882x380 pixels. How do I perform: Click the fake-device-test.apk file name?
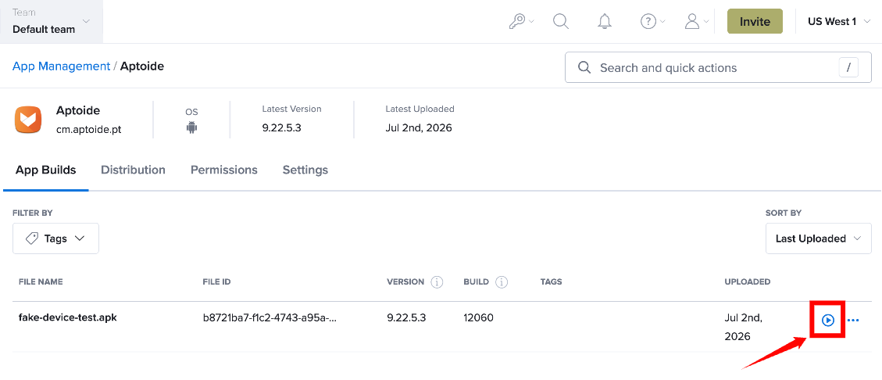(67, 317)
